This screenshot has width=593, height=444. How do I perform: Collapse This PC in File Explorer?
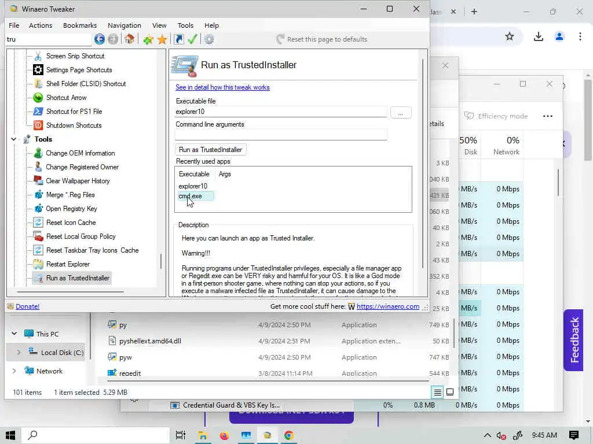pyautogui.click(x=14, y=334)
